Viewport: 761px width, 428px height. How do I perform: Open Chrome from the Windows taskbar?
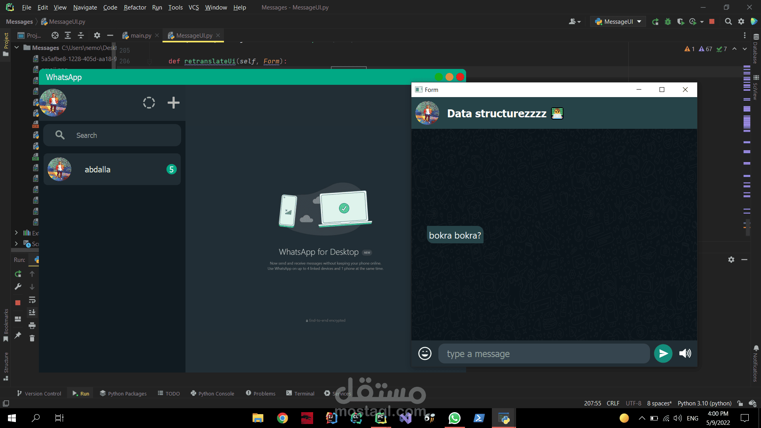282,418
